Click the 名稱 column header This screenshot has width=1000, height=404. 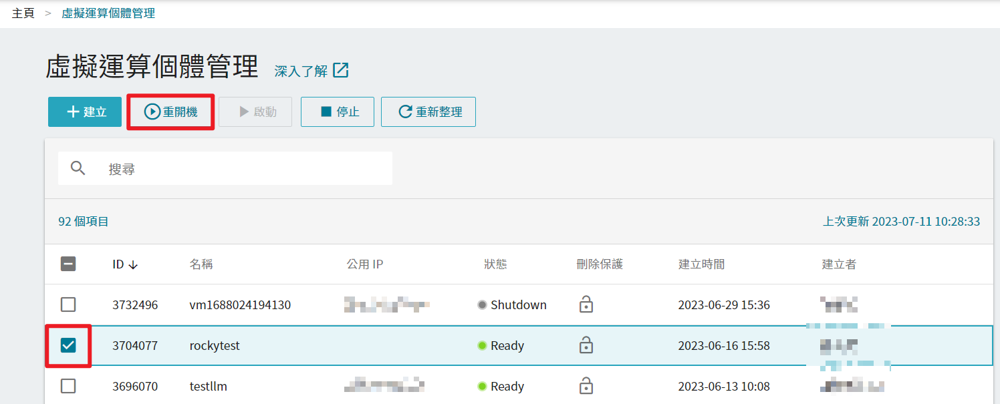click(x=201, y=264)
